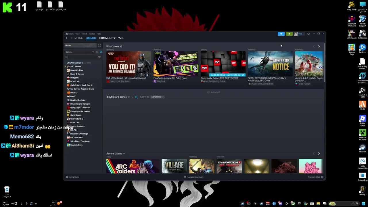Select BeamNG.drive in game list

point(76,70)
